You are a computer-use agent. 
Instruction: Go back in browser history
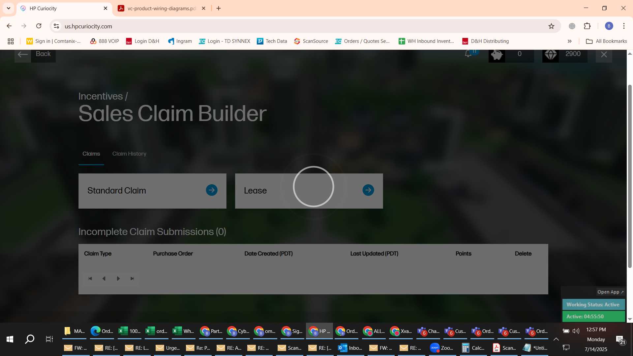[x=9, y=26]
